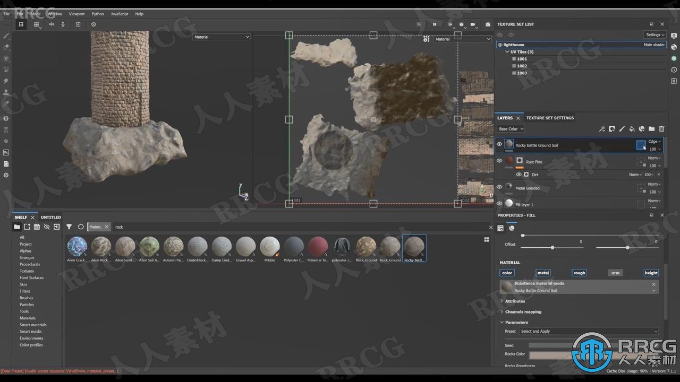Select the Material picker eyedropper tool

6,103
